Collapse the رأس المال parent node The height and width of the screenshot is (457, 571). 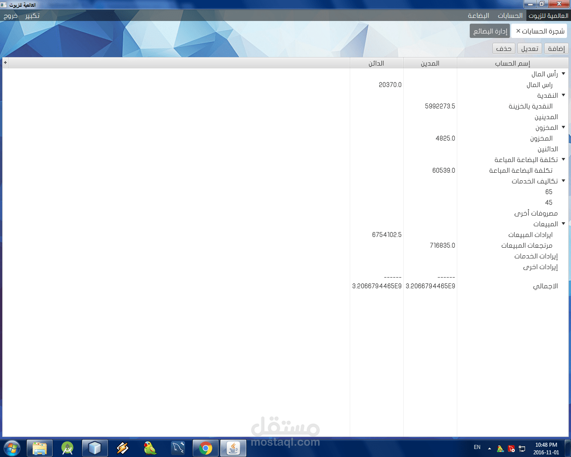pos(563,74)
